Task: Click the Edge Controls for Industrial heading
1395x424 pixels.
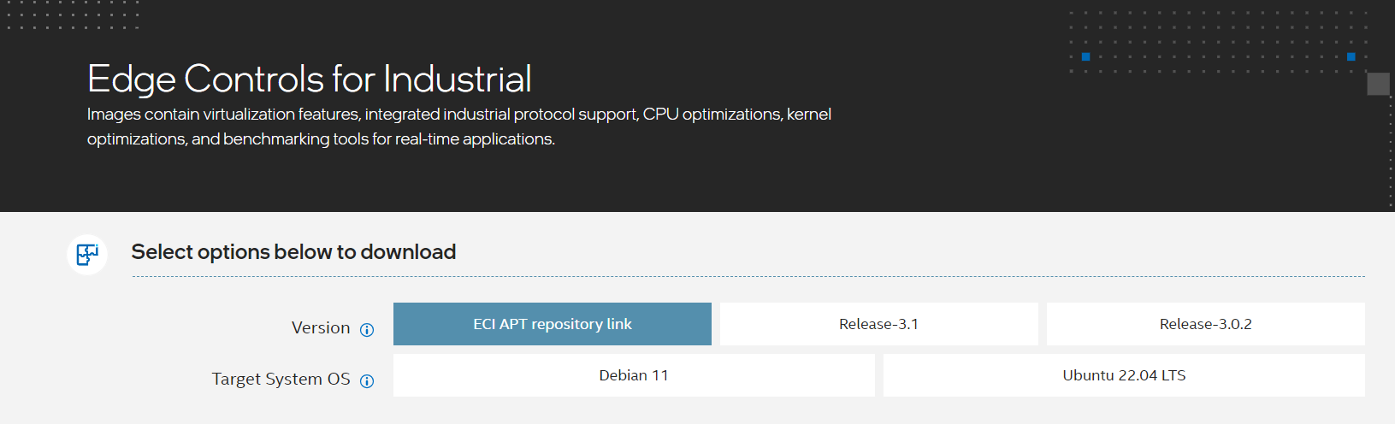Action: [310, 79]
